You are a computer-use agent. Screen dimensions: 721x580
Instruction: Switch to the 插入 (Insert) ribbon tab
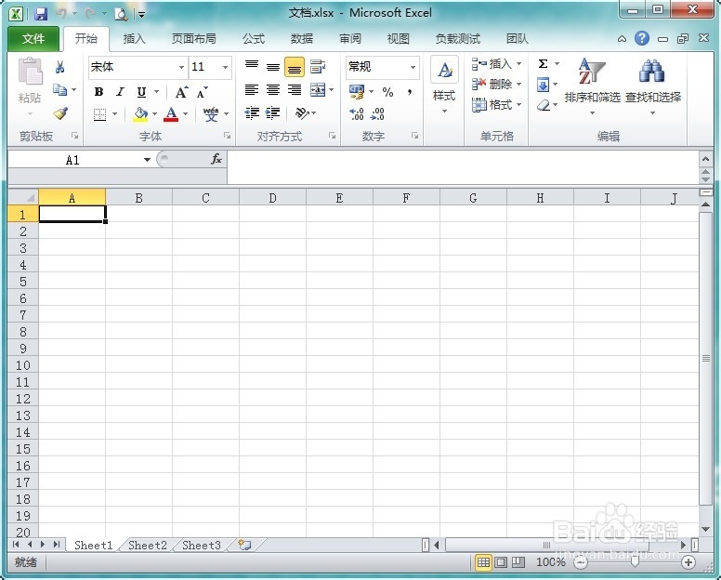click(135, 39)
